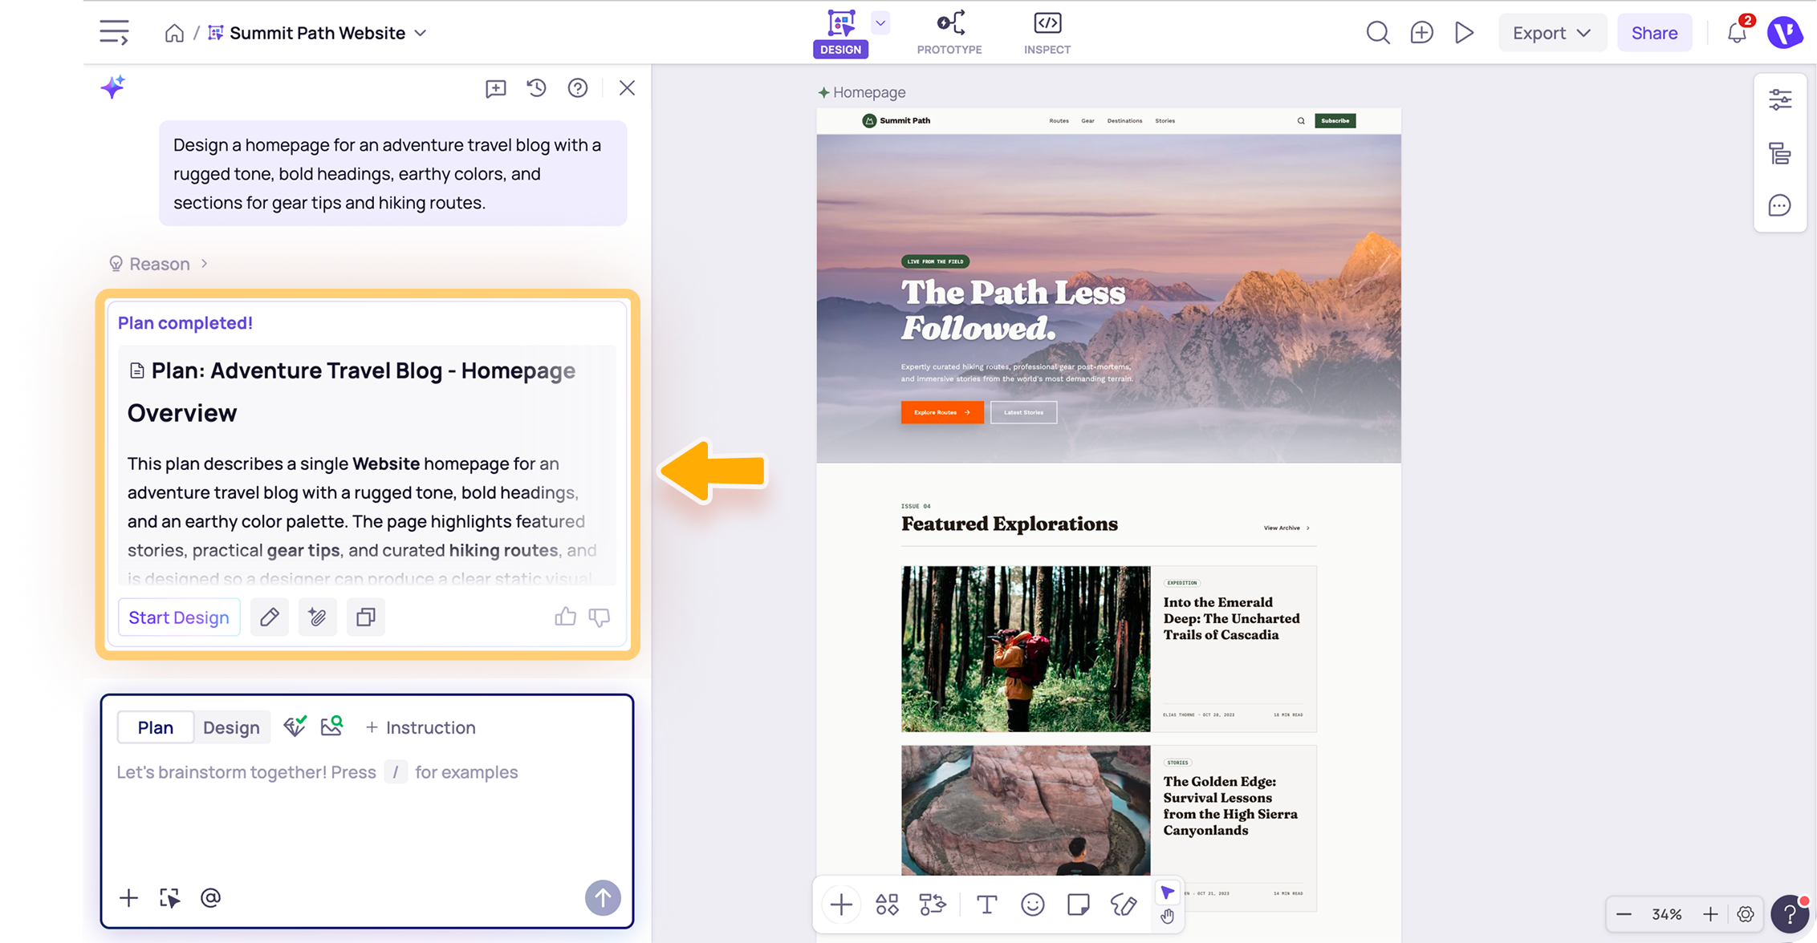
Task: Click View Archive link on canvas
Action: tap(1287, 528)
